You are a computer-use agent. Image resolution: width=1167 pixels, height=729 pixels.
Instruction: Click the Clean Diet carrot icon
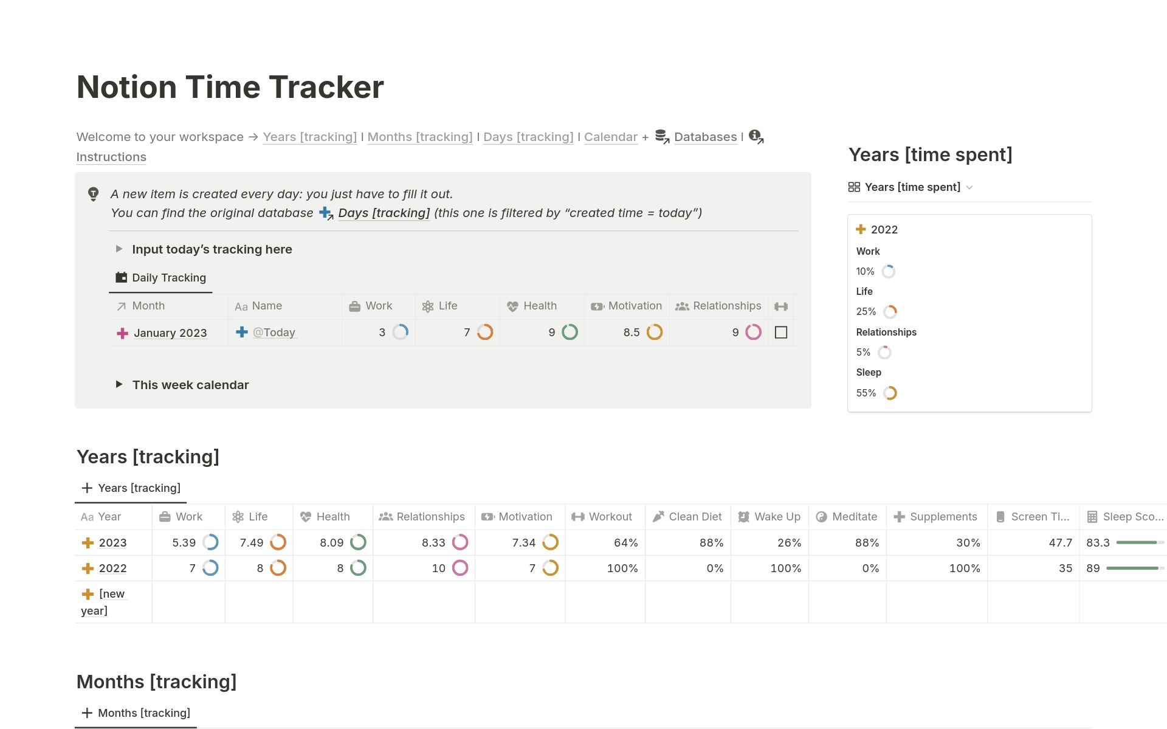658,517
